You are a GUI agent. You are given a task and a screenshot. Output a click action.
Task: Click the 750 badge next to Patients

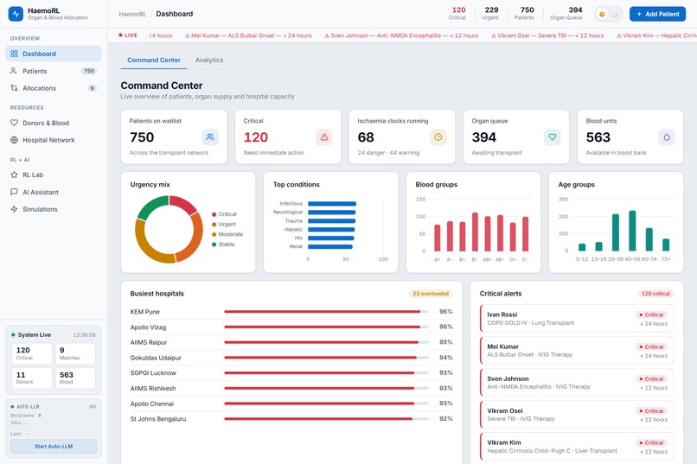pos(89,71)
